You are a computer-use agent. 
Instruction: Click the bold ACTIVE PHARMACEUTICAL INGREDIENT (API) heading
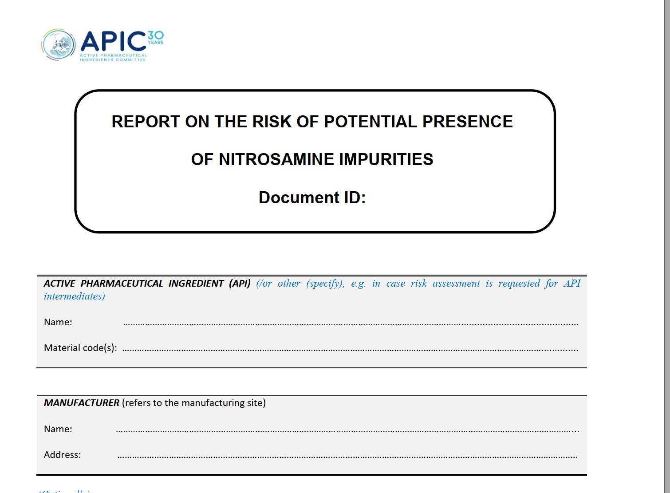(x=147, y=284)
